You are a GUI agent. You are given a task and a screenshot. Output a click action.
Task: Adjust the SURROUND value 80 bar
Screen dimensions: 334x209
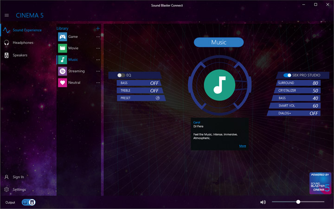298,83
